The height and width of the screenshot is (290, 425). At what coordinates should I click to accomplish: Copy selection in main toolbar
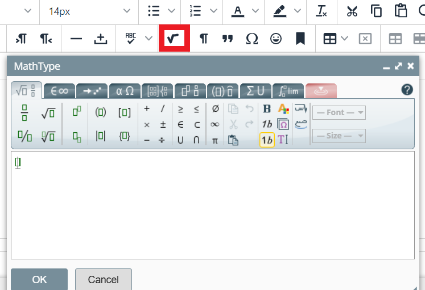[376, 11]
